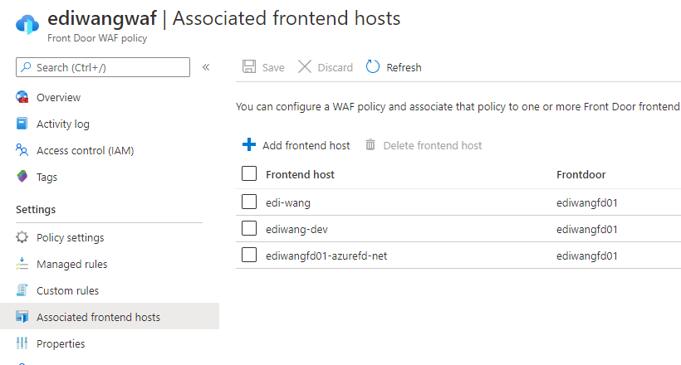Click the Policy settings gear icon
Viewport: 681px width, 365px height.
[x=22, y=237]
